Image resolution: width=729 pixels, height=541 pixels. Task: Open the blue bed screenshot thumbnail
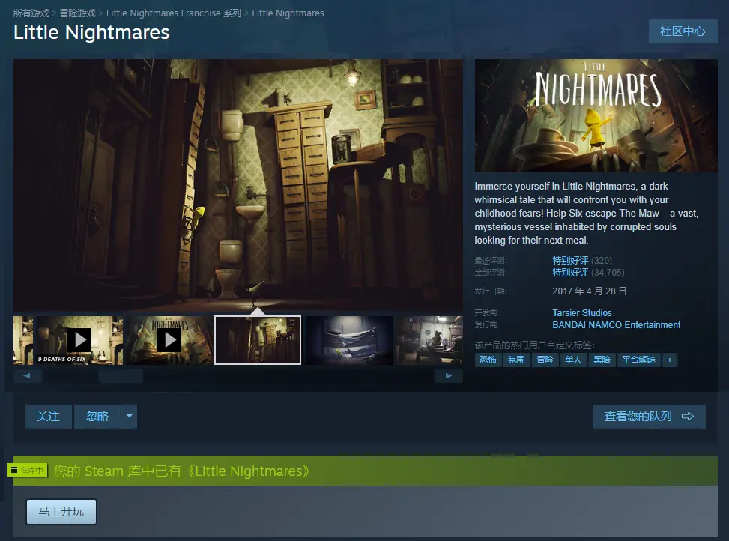click(349, 340)
